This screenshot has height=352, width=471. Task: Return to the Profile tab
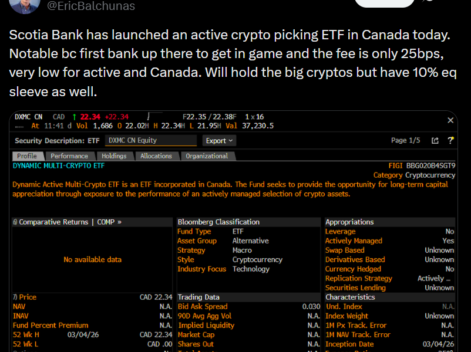tap(27, 156)
